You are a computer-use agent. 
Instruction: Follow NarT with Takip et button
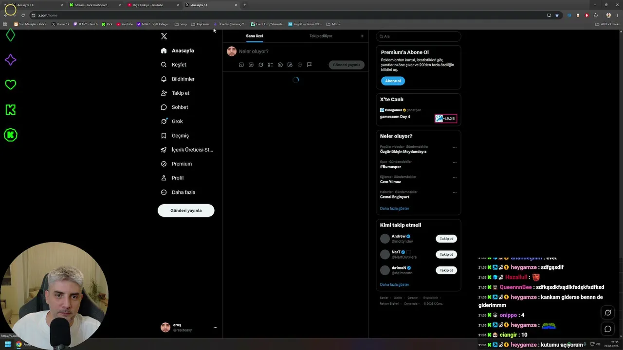446,254
